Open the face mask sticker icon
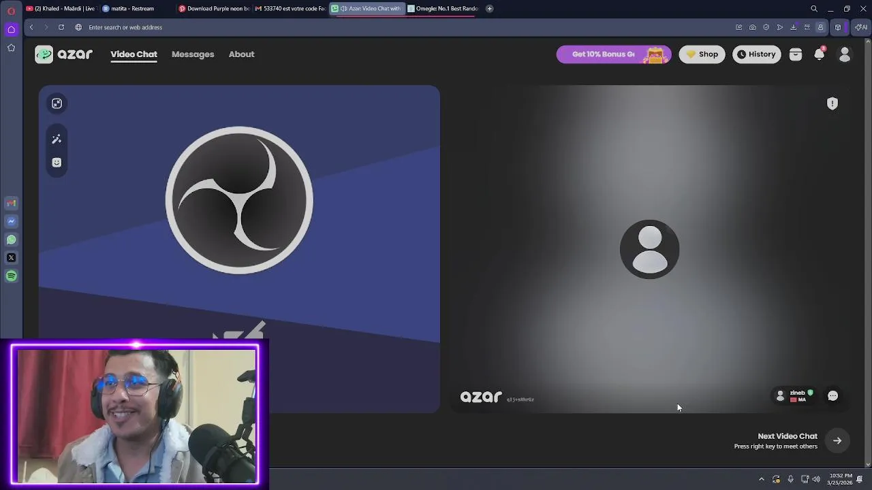Viewport: 872px width, 490px height. pyautogui.click(x=57, y=162)
